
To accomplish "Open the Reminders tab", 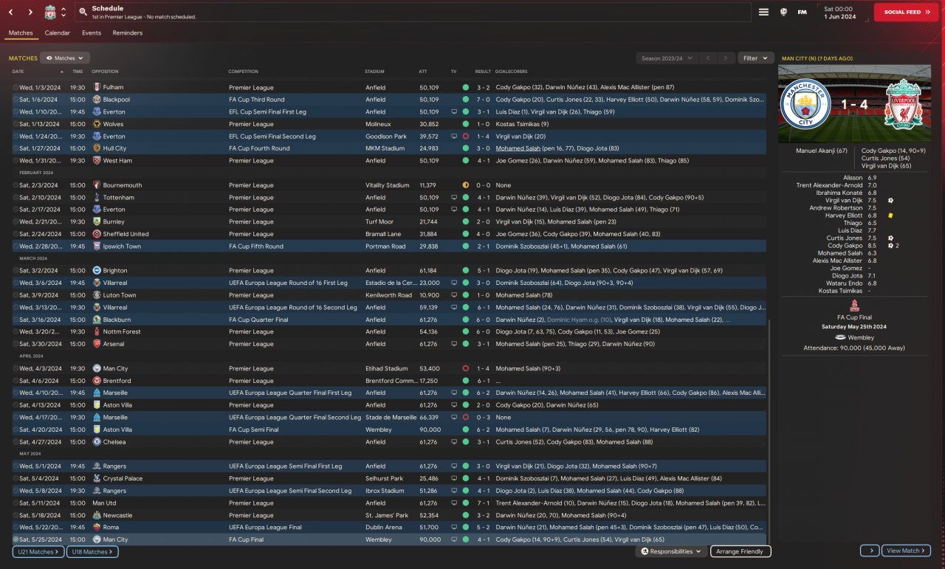I will tap(127, 33).
